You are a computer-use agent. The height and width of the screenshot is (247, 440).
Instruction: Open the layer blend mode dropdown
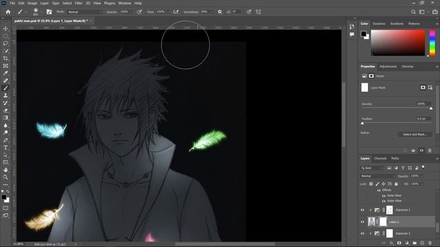click(x=378, y=176)
